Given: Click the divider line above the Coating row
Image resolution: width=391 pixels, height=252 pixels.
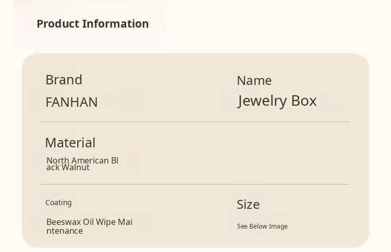Looking at the screenshot, I should pyautogui.click(x=195, y=184).
